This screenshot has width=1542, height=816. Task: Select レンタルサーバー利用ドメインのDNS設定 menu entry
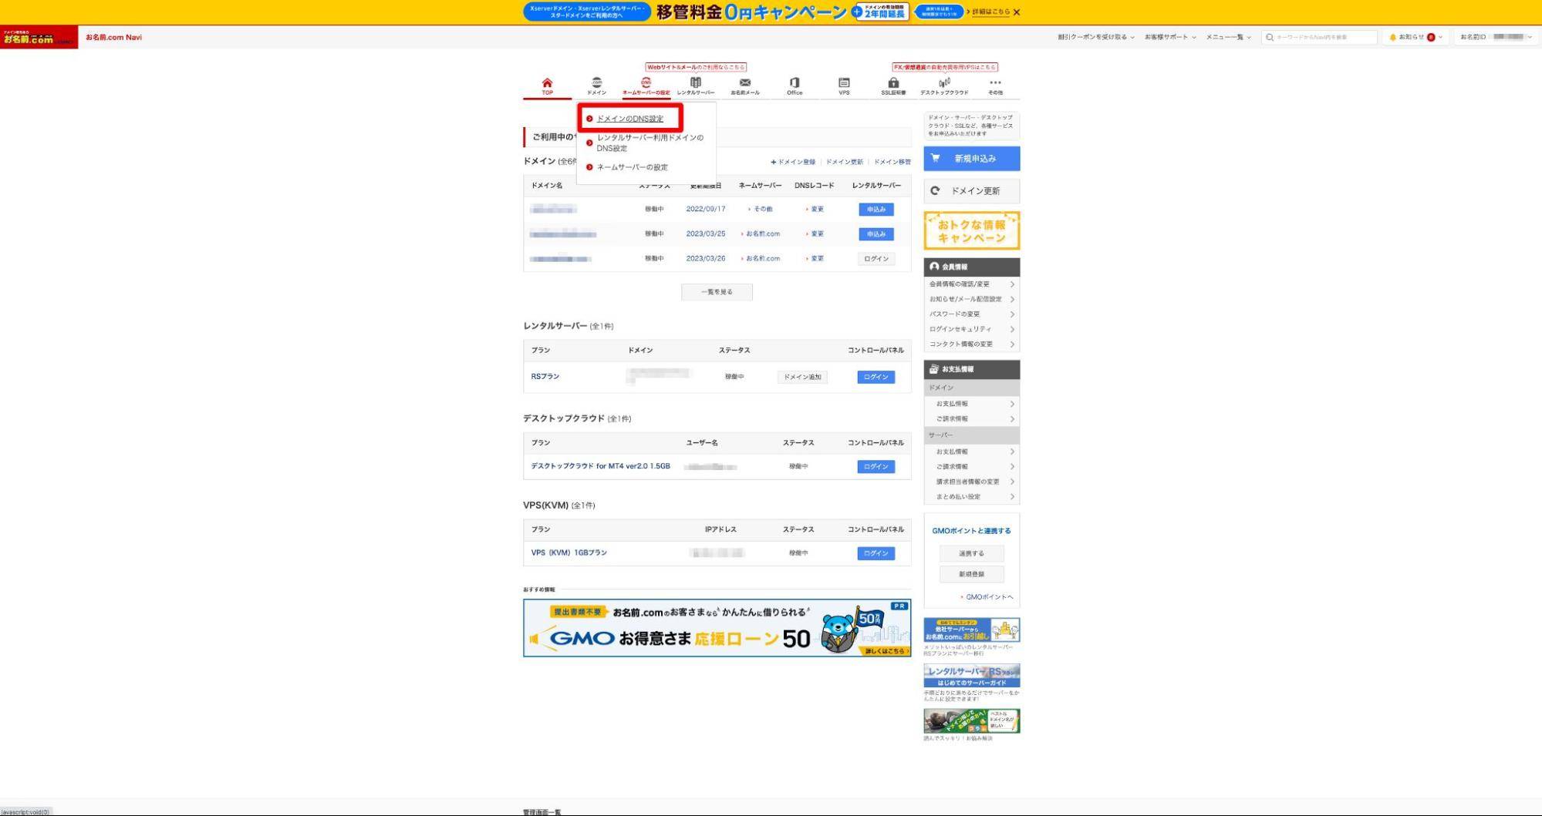pyautogui.click(x=650, y=143)
